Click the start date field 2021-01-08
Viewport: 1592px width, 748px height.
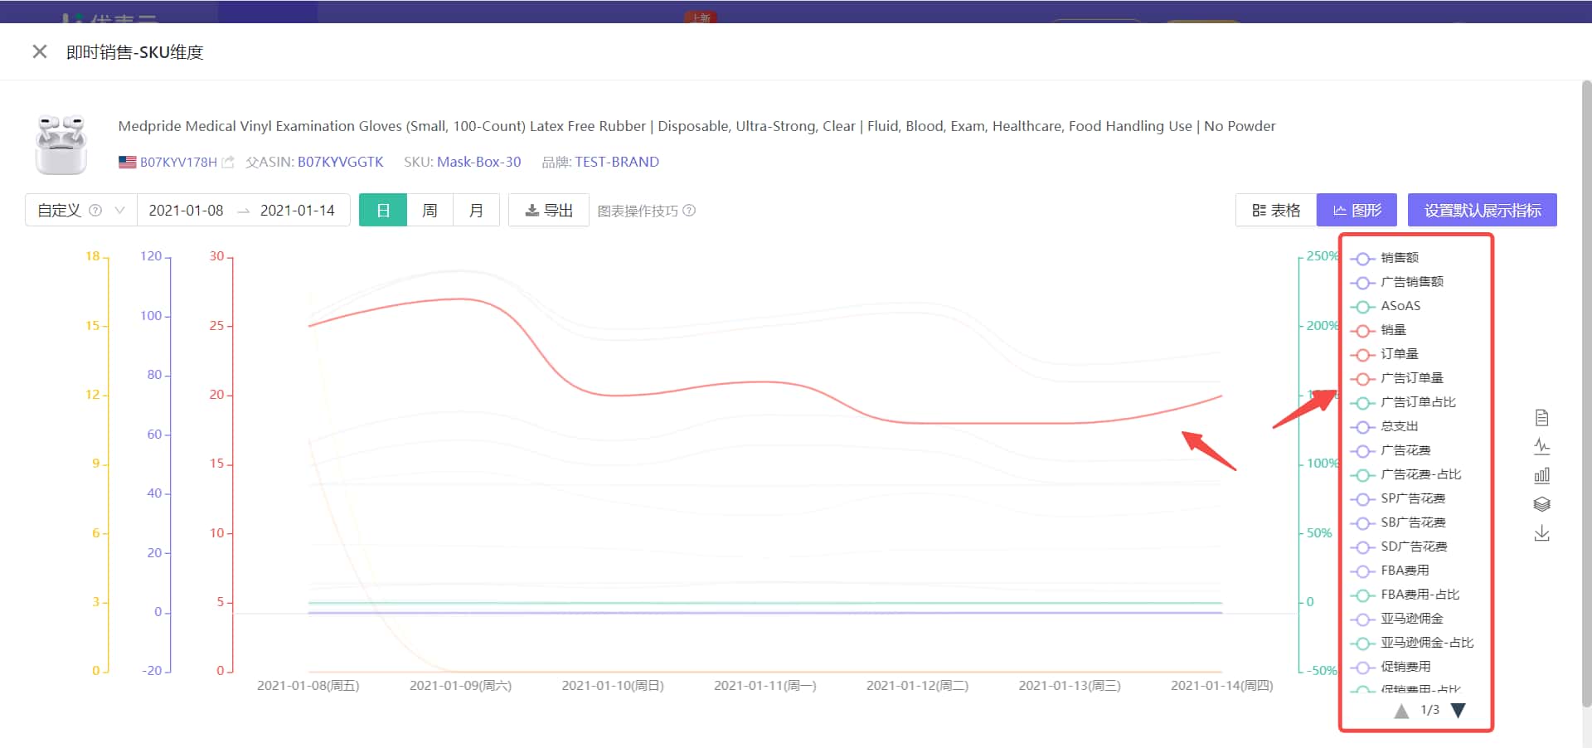[187, 211]
